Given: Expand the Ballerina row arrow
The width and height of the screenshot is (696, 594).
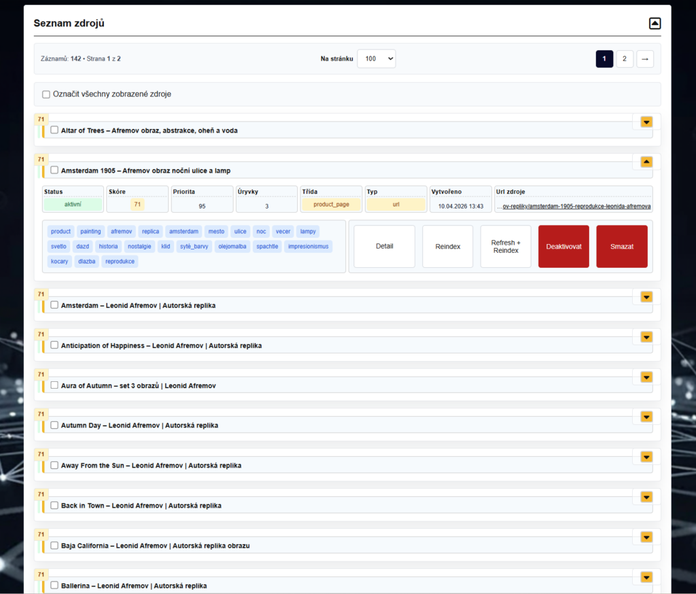Looking at the screenshot, I should pos(646,577).
